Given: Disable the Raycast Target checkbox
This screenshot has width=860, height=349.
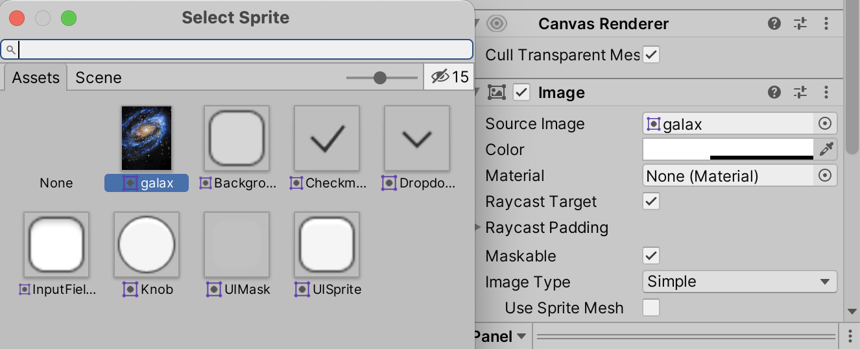Looking at the screenshot, I should 651,202.
